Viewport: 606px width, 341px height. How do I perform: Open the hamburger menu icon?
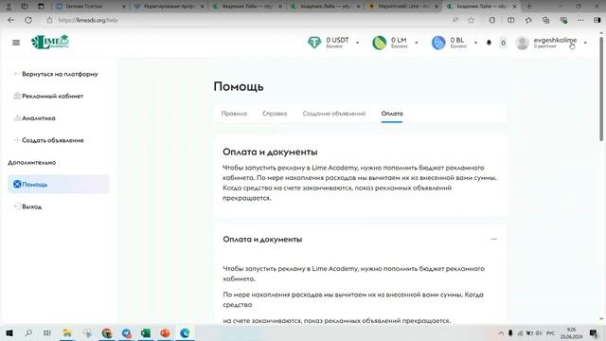point(16,43)
